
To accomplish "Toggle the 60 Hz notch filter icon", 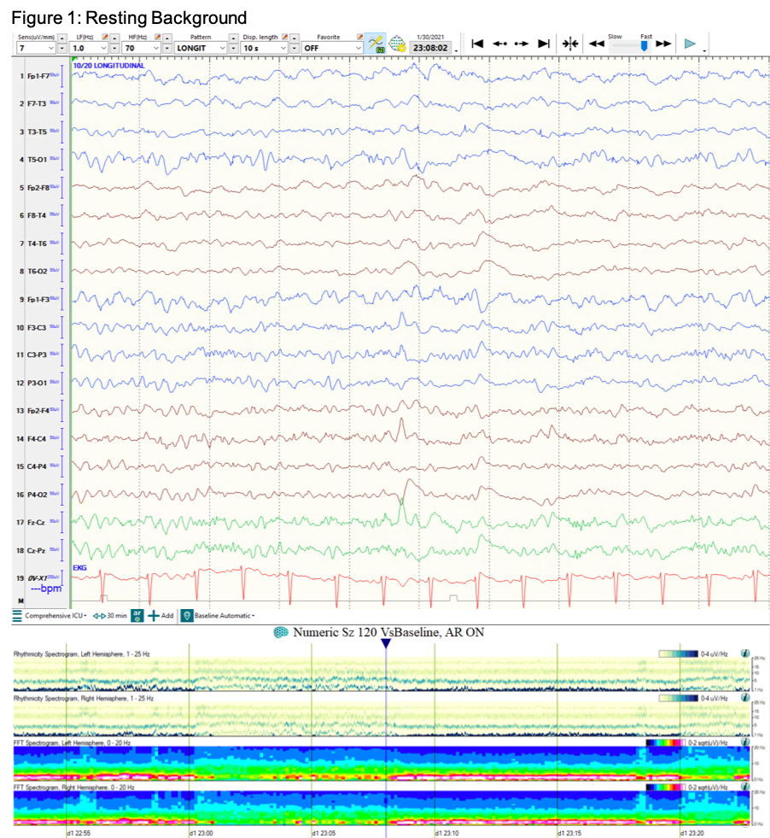I will point(376,44).
